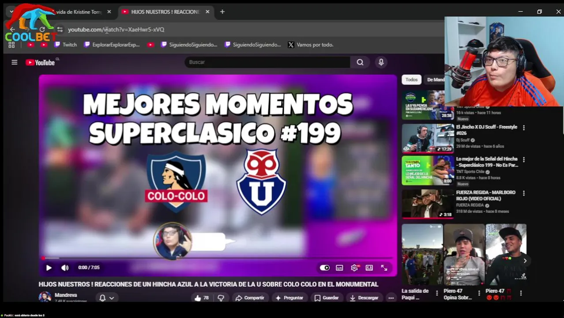Click the Preguntar button
Screen dimensions: 564x318
[290, 298]
